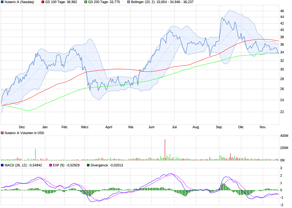292x208 pixels.
Task: Click the red GD 100 Tage indicator square
Action: (x=42, y=2)
